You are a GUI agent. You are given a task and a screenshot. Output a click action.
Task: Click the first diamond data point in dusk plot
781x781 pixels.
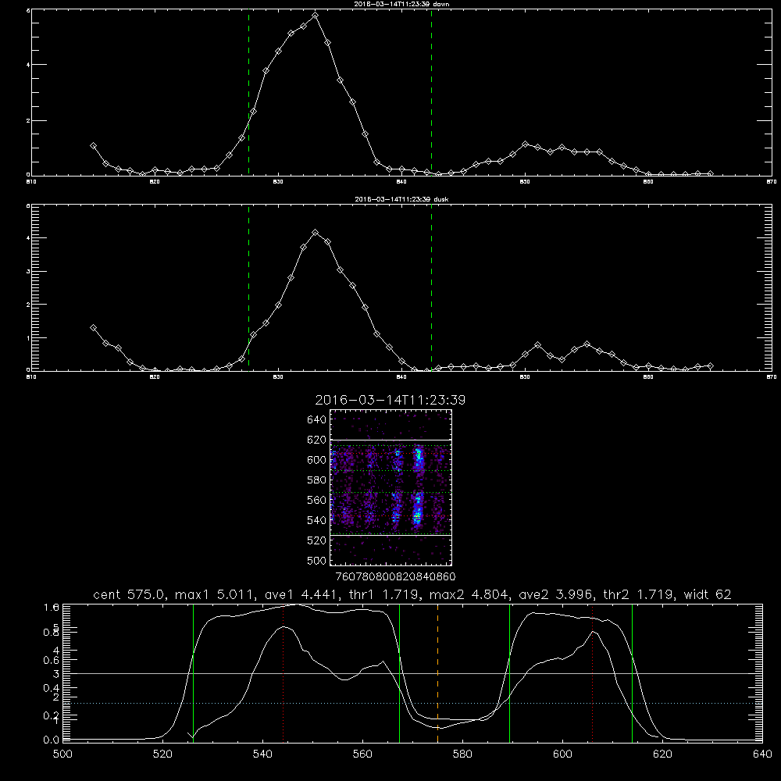[x=93, y=328]
